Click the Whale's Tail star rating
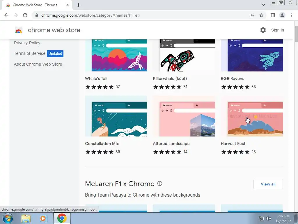This screenshot has width=298, height=224. [x=100, y=87]
